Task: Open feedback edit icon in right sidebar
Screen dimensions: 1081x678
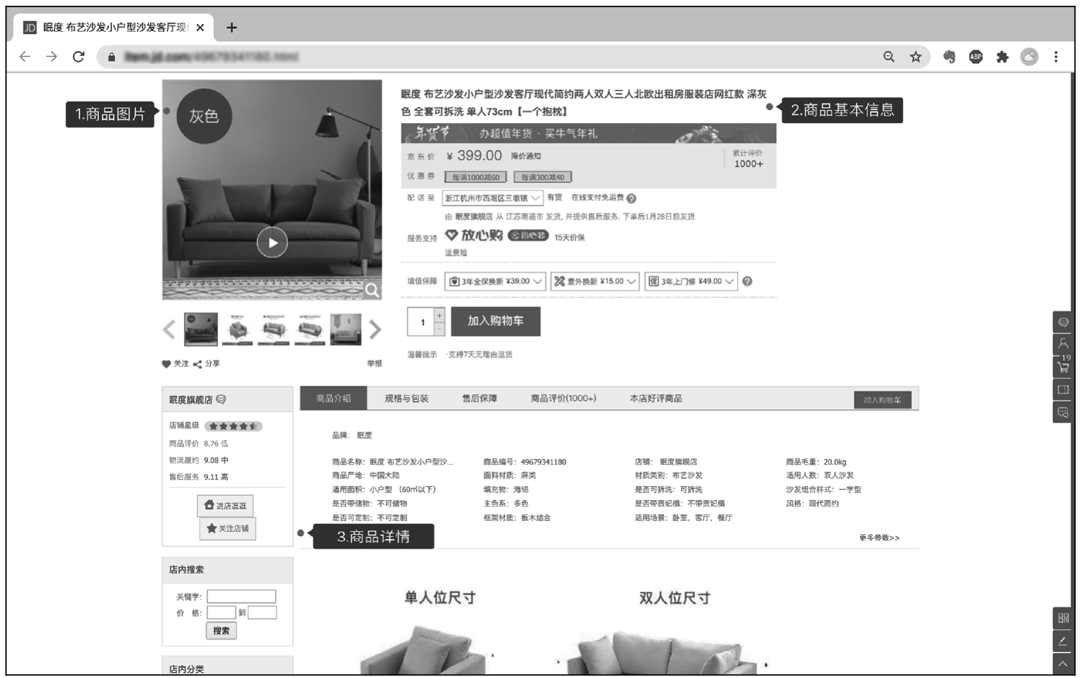Action: click(x=1063, y=641)
